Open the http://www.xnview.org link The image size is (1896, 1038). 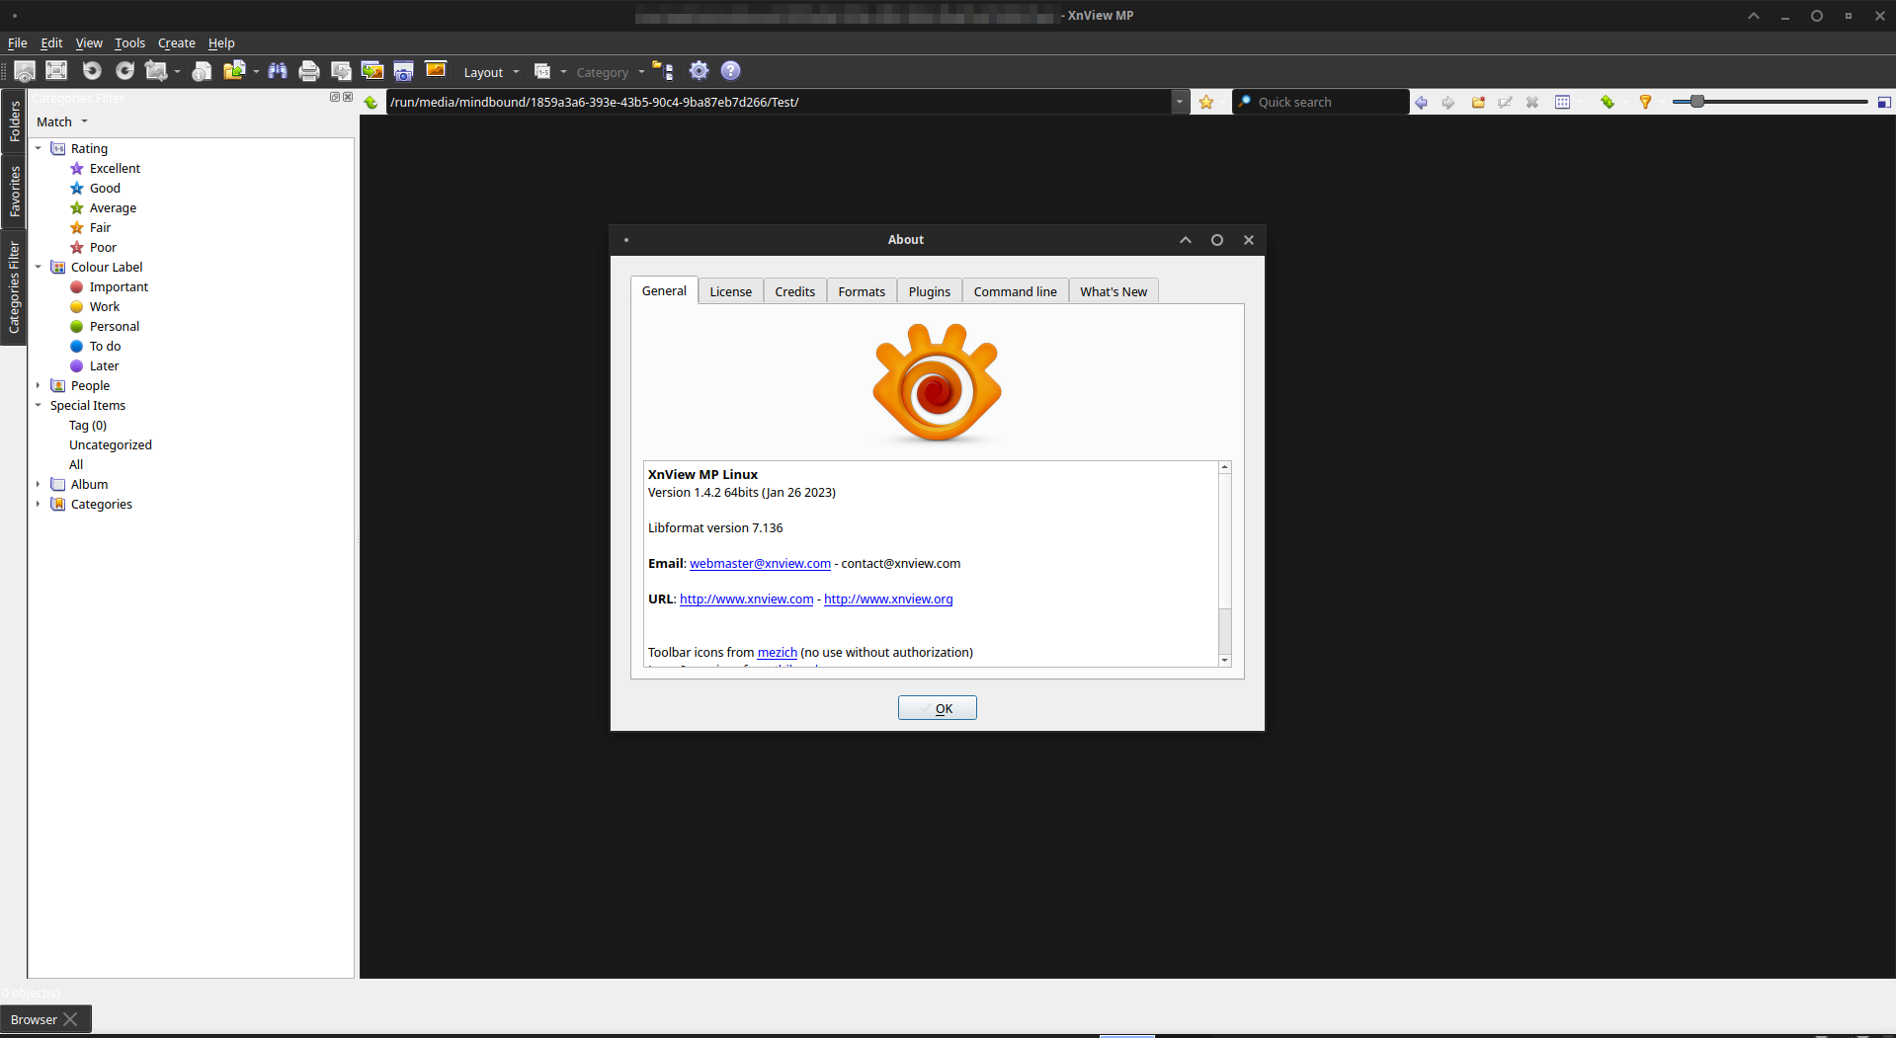click(888, 599)
